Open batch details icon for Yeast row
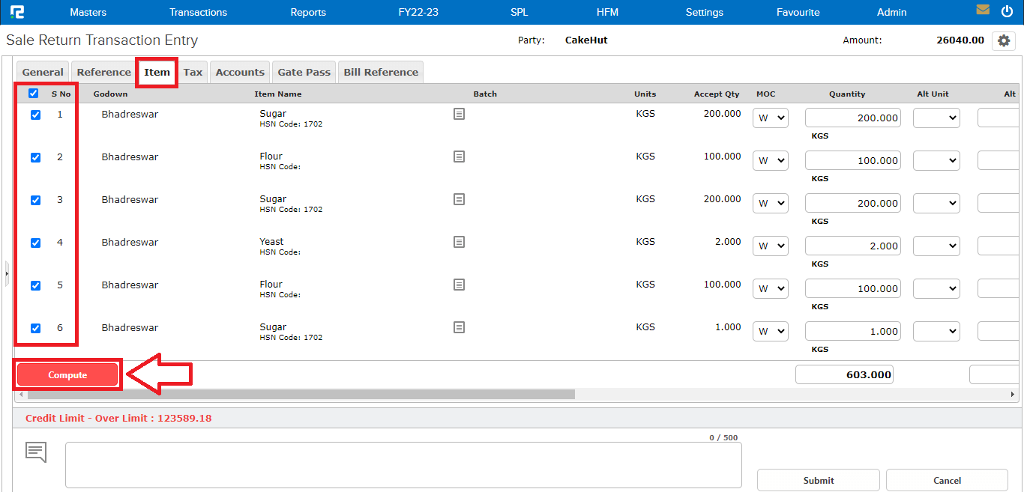Viewport: 1024px width, 492px height. tap(459, 242)
